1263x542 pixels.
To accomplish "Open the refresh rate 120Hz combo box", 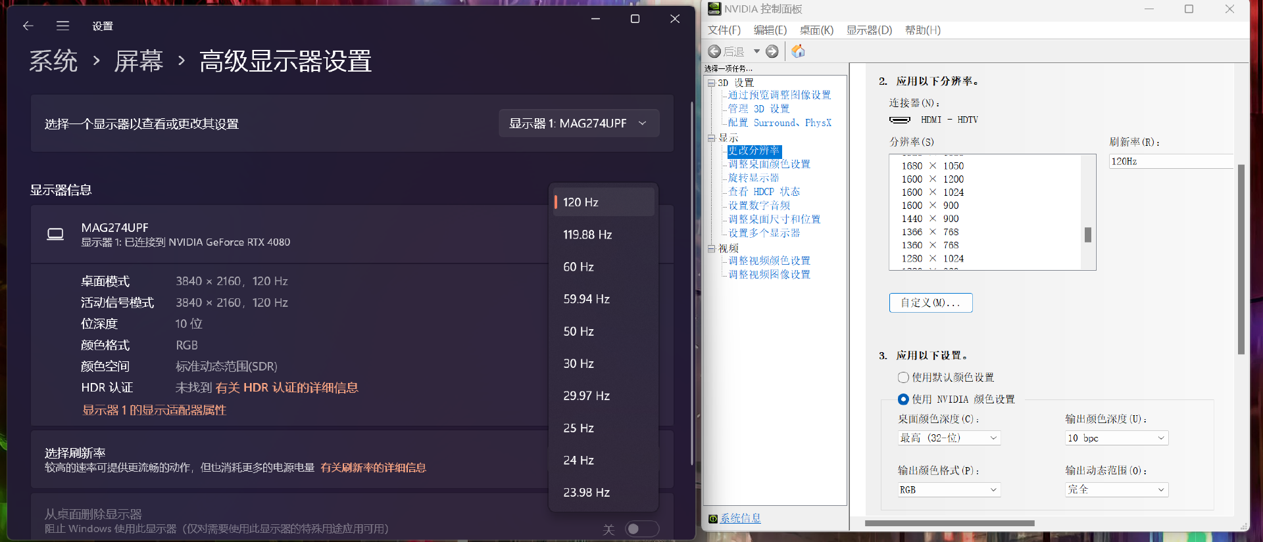I will [x=1171, y=162].
